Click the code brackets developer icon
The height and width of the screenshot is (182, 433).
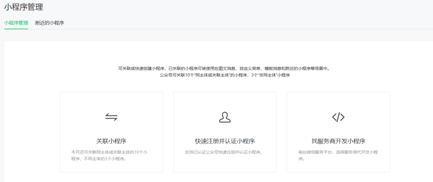click(x=338, y=117)
